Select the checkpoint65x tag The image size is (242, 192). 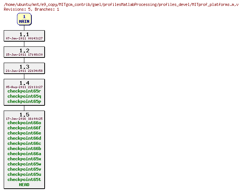pyautogui.click(x=24, y=159)
